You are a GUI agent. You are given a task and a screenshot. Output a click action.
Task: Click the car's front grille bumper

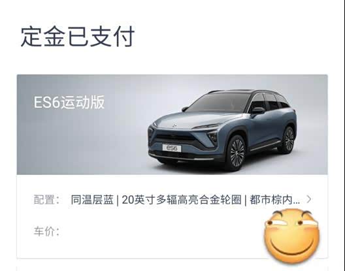click(x=176, y=143)
